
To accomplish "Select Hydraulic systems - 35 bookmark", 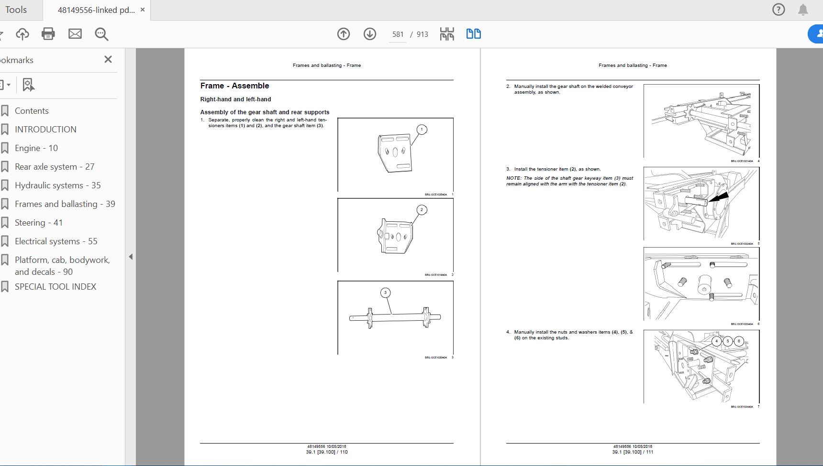I will click(x=58, y=185).
